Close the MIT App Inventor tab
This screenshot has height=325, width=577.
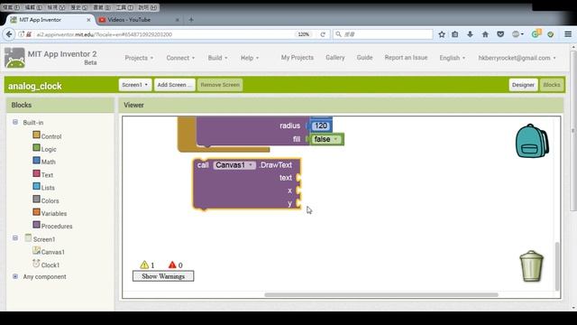coord(88,20)
